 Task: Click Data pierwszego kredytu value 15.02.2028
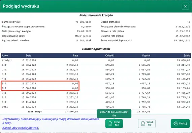point(84,31)
